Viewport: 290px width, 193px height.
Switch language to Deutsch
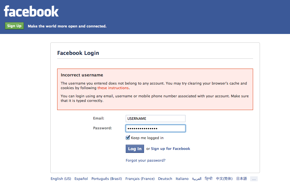[x=165, y=179]
